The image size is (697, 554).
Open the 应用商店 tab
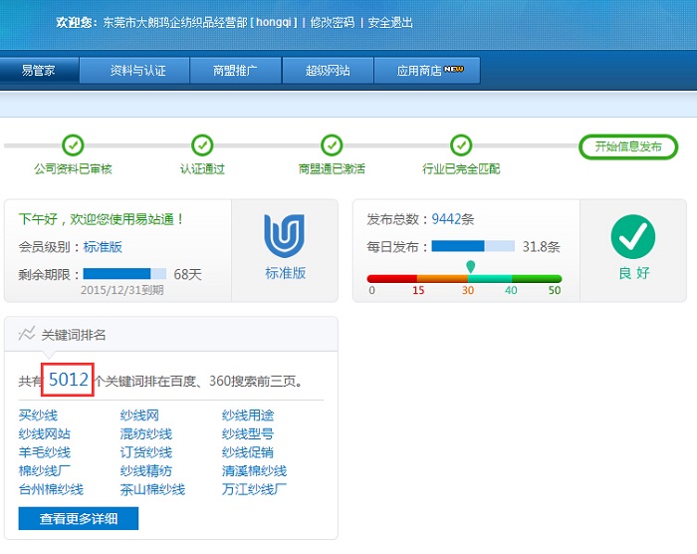(x=429, y=71)
